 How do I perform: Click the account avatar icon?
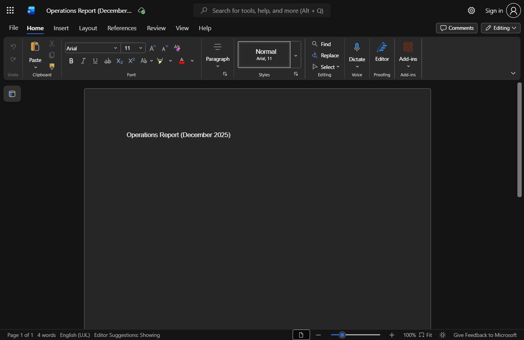(514, 10)
